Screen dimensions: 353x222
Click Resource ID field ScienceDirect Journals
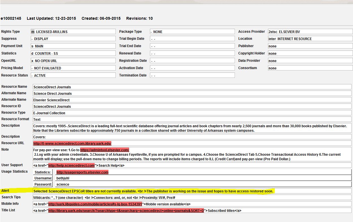click(192, 106)
